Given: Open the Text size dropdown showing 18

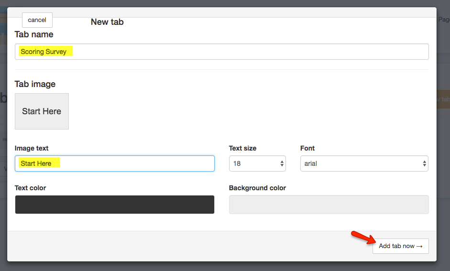Looking at the screenshot, I should (257, 163).
